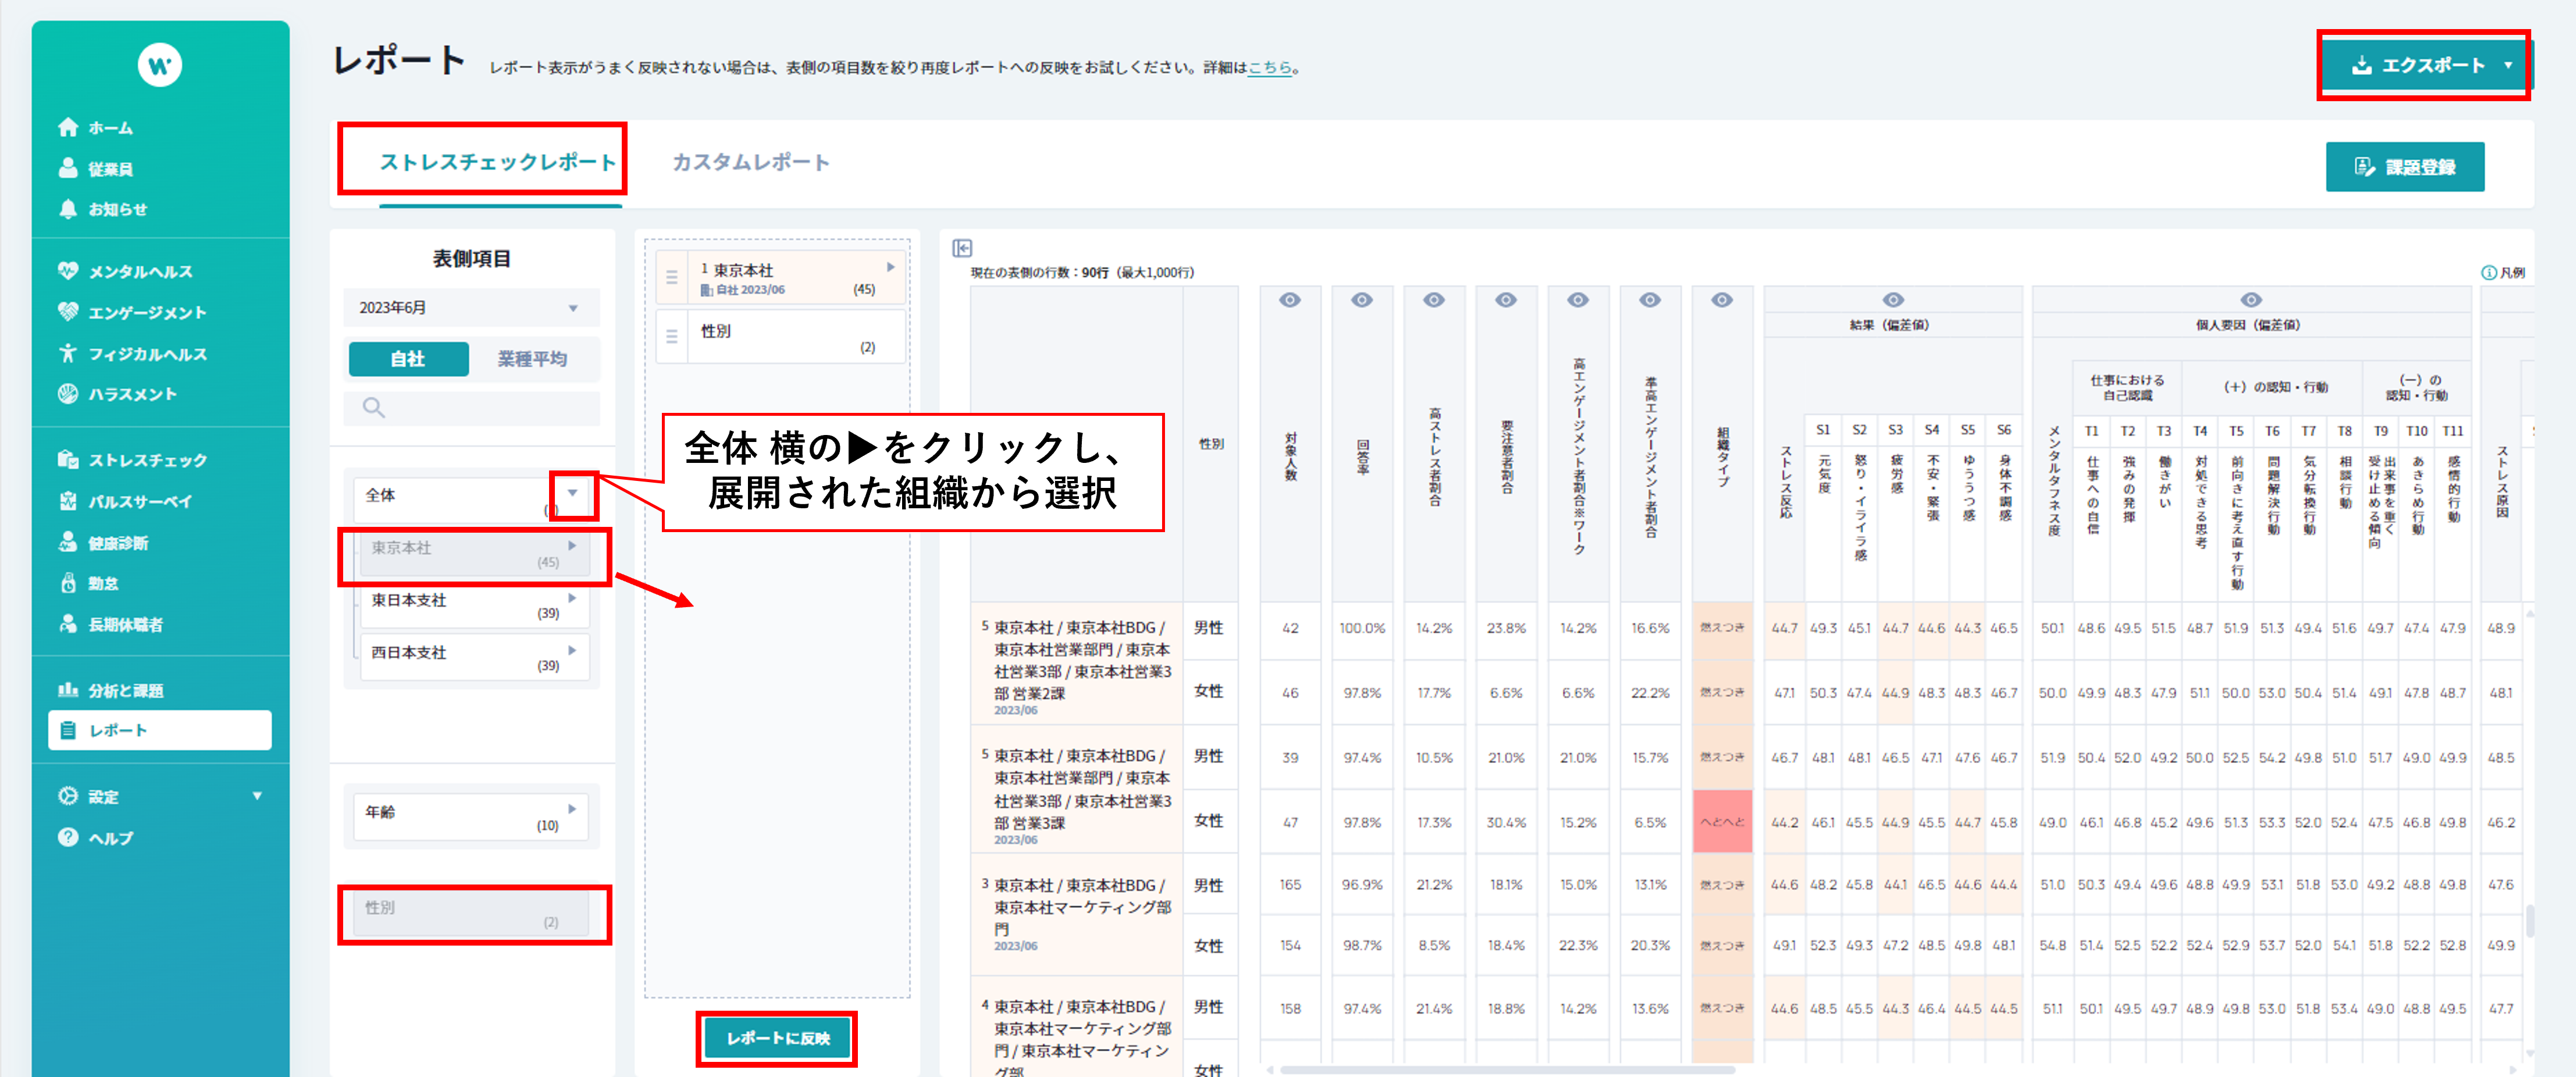The width and height of the screenshot is (2576, 1077).
Task: Expand the 設定 menu arrow
Action: (x=257, y=796)
